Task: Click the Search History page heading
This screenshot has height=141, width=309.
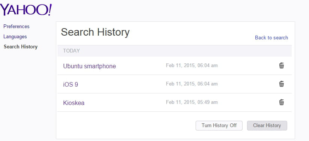Action: tap(95, 32)
